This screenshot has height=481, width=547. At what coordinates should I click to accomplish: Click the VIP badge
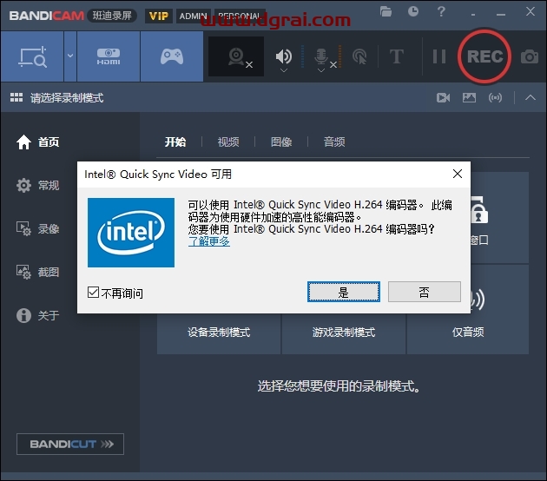coord(159,16)
